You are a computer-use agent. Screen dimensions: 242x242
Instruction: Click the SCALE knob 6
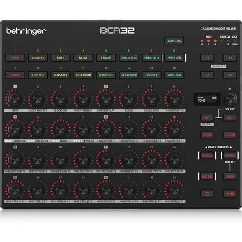point(128,99)
